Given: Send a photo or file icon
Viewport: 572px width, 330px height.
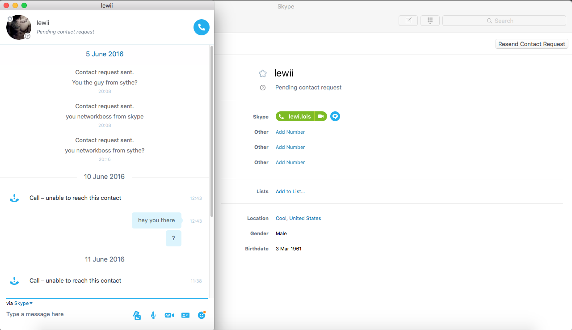Looking at the screenshot, I should (x=137, y=315).
